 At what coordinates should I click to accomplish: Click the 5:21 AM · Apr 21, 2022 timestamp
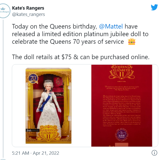(x=36, y=153)
